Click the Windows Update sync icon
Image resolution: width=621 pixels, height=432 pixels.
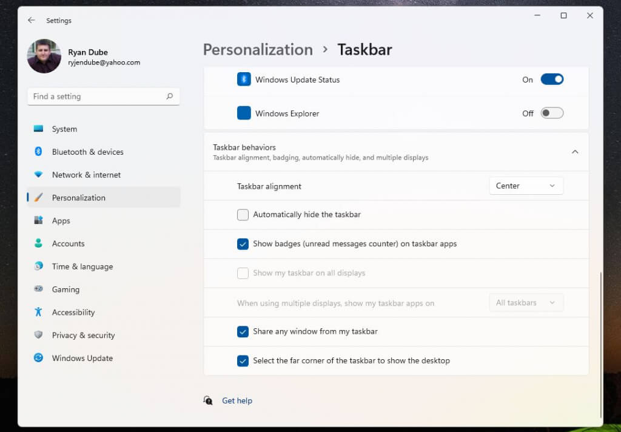pos(39,358)
